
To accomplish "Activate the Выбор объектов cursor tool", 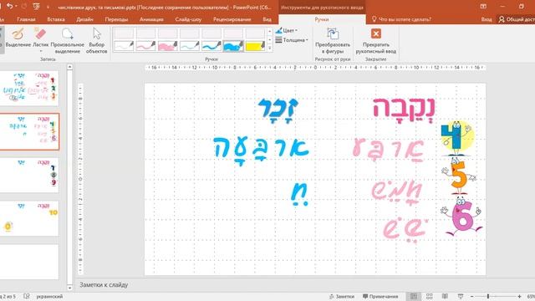I will click(x=97, y=40).
